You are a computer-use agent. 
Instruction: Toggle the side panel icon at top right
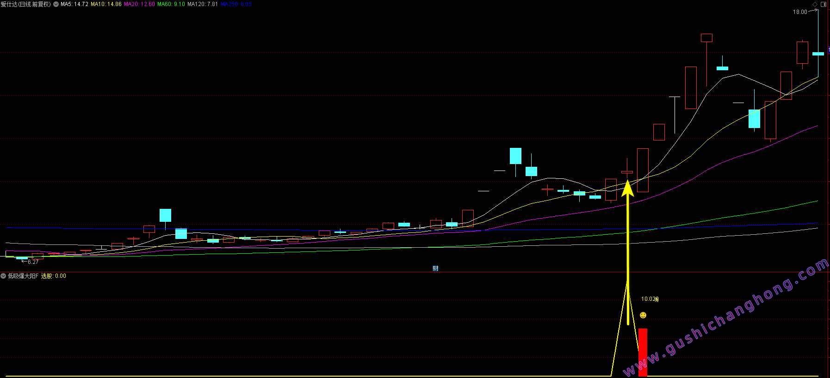(824, 4)
